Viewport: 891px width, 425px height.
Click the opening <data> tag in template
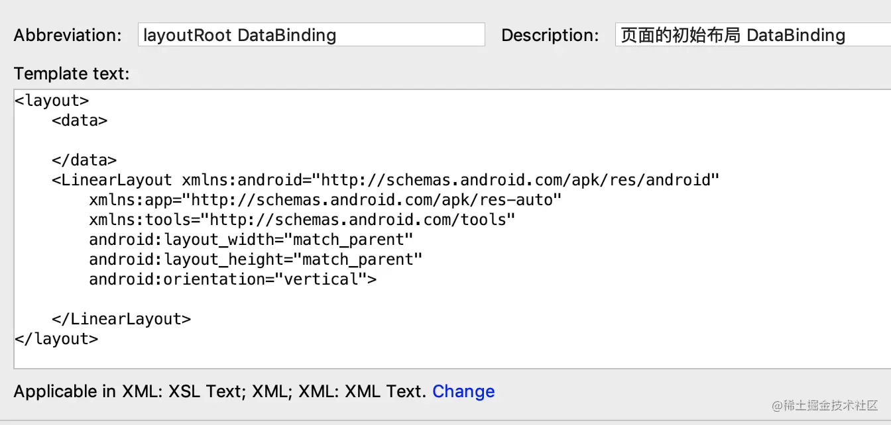80,120
